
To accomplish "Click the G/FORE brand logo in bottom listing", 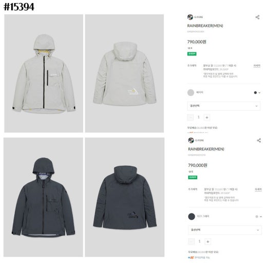I will click(x=191, y=140).
